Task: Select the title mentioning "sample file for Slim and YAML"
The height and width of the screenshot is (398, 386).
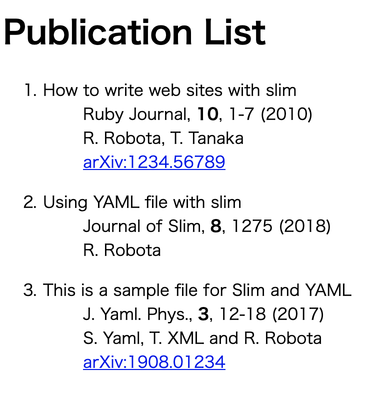Action: pos(197,290)
